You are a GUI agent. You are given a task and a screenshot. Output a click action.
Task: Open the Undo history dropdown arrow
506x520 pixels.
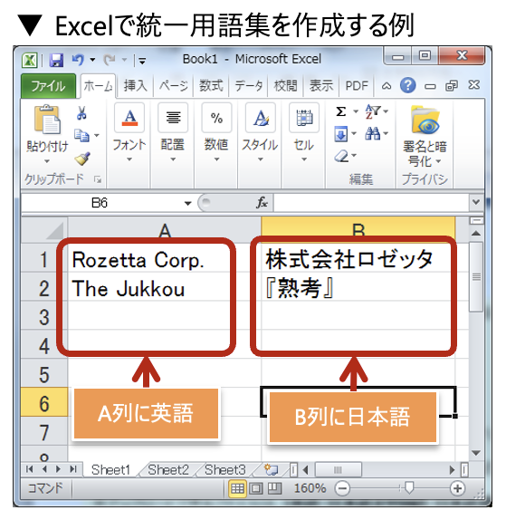pyautogui.click(x=93, y=60)
